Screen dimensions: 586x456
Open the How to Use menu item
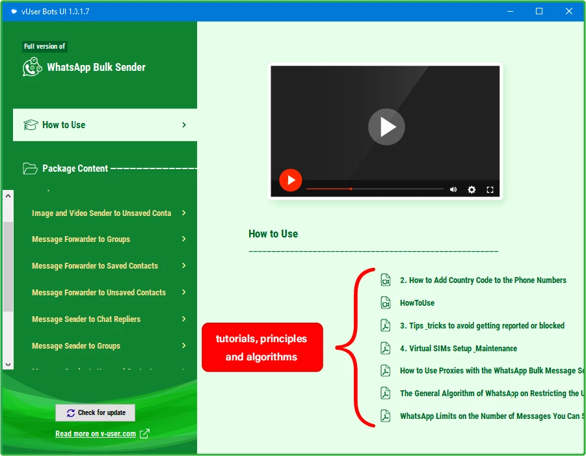pos(105,125)
